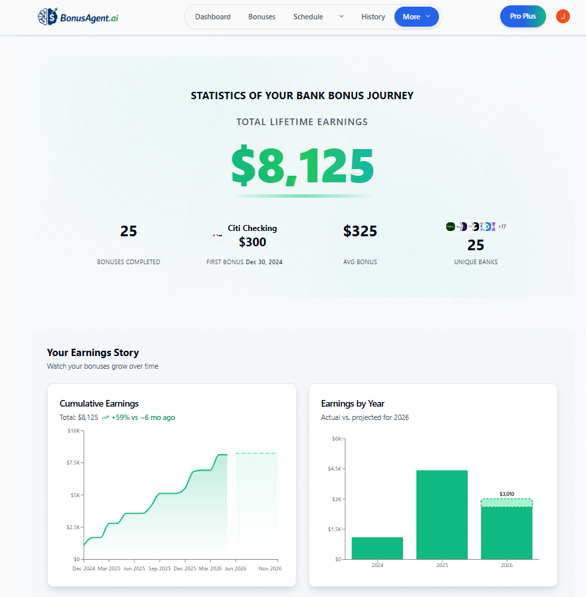The image size is (586, 597).
Task: Click the 2024 earnings bar
Action: pos(377,548)
